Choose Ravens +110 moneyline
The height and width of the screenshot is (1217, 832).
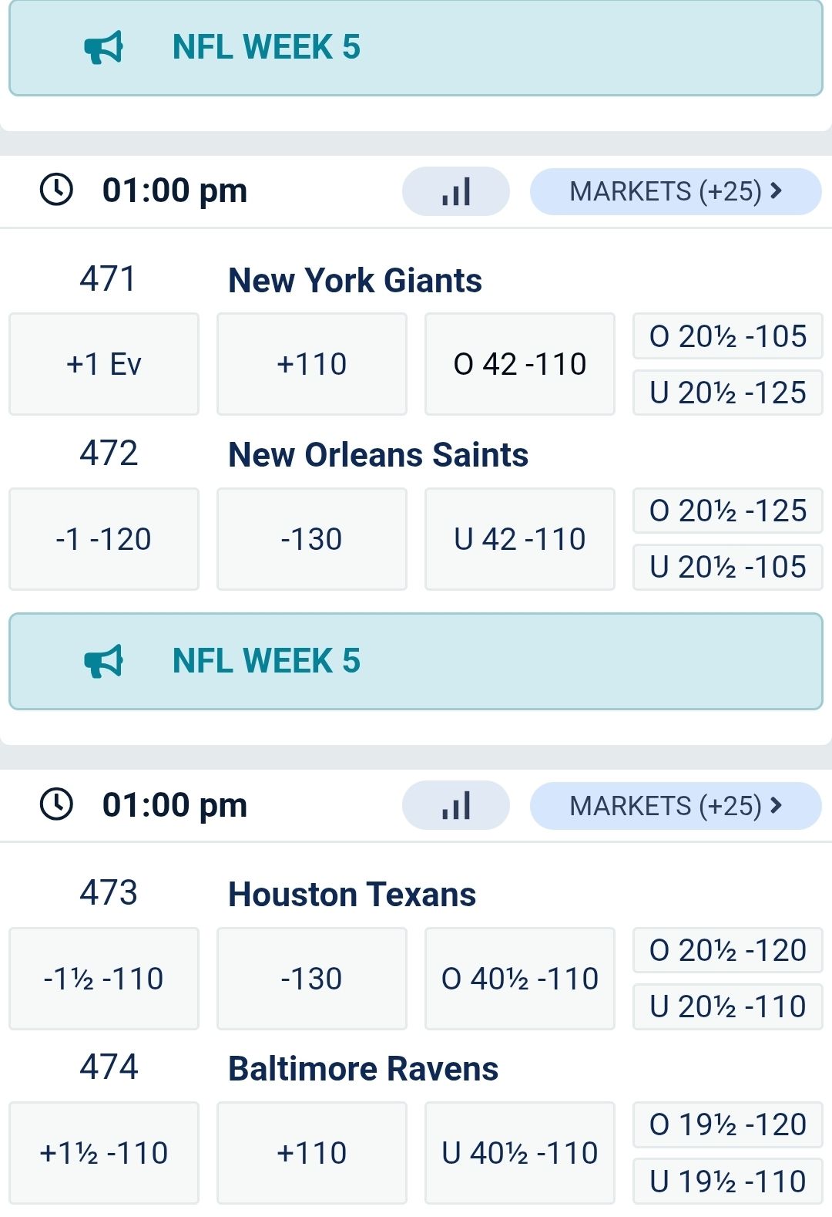(x=311, y=1153)
